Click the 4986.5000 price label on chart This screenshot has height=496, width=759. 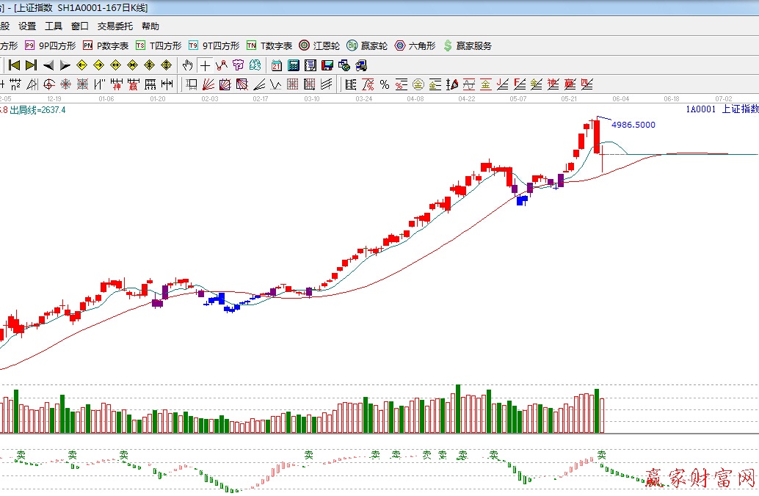point(633,125)
